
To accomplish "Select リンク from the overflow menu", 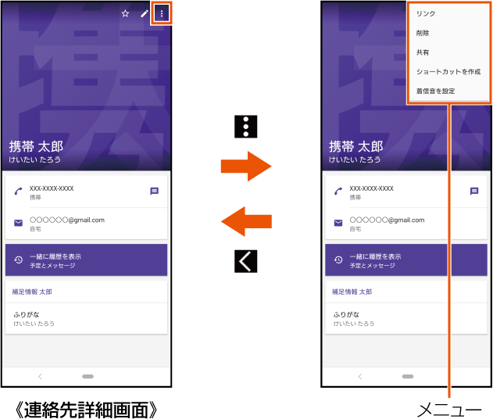I will [x=426, y=14].
